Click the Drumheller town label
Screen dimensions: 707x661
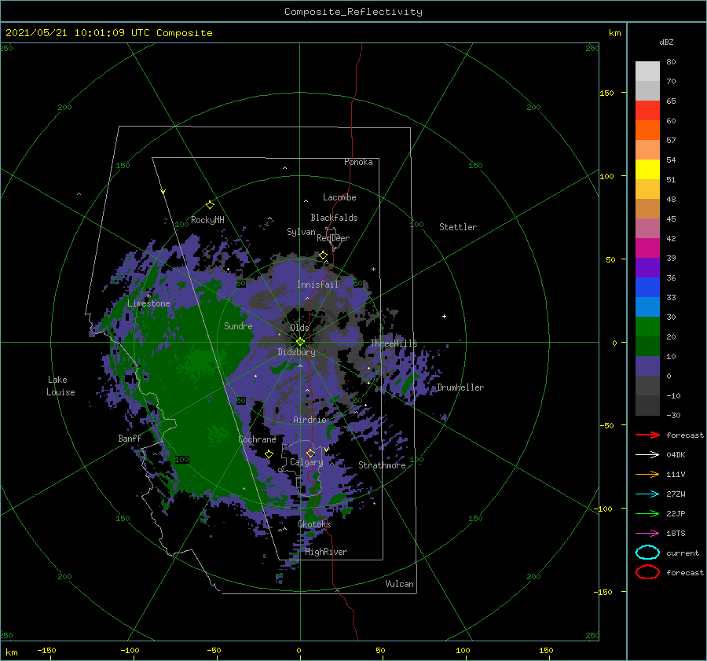460,387
